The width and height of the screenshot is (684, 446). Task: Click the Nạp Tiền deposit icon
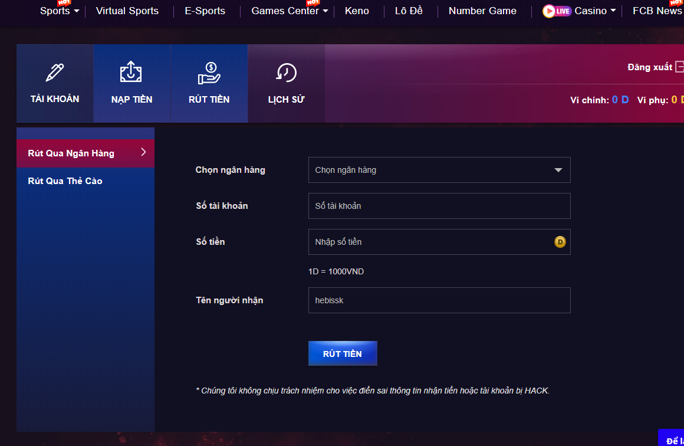coord(131,73)
